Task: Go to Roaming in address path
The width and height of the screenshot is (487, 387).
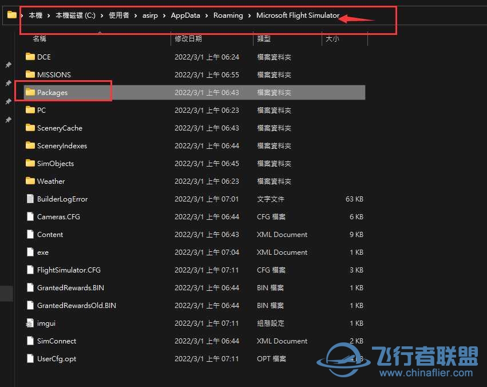Action: pyautogui.click(x=228, y=15)
